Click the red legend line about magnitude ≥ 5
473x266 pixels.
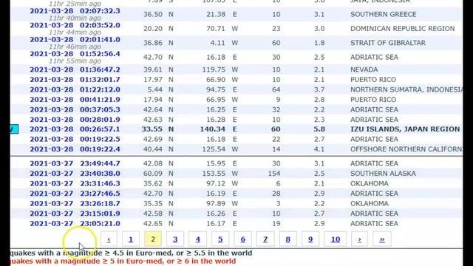click(123, 261)
